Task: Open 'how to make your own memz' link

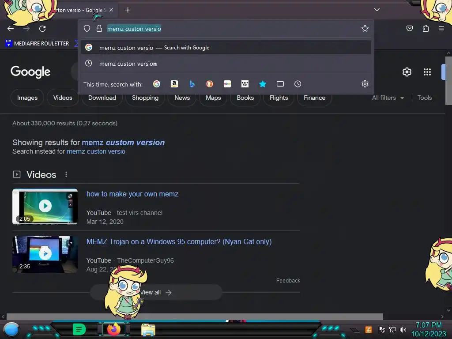Action: (132, 194)
